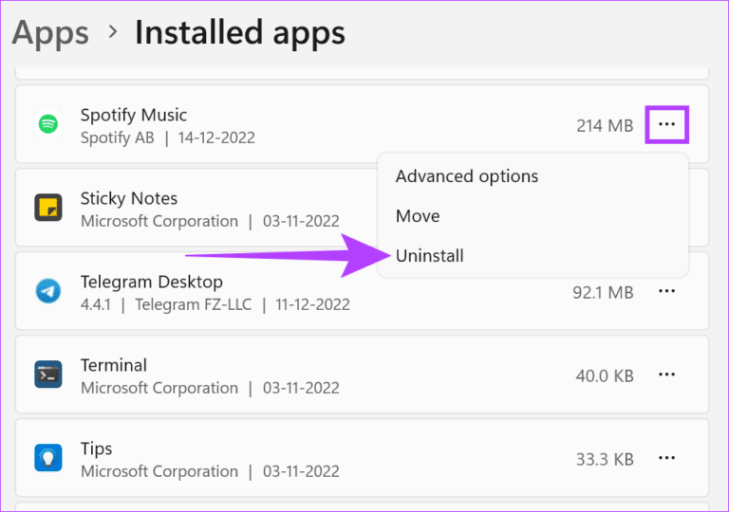Click the 33.3 KB size value
729x512 pixels.
(605, 459)
